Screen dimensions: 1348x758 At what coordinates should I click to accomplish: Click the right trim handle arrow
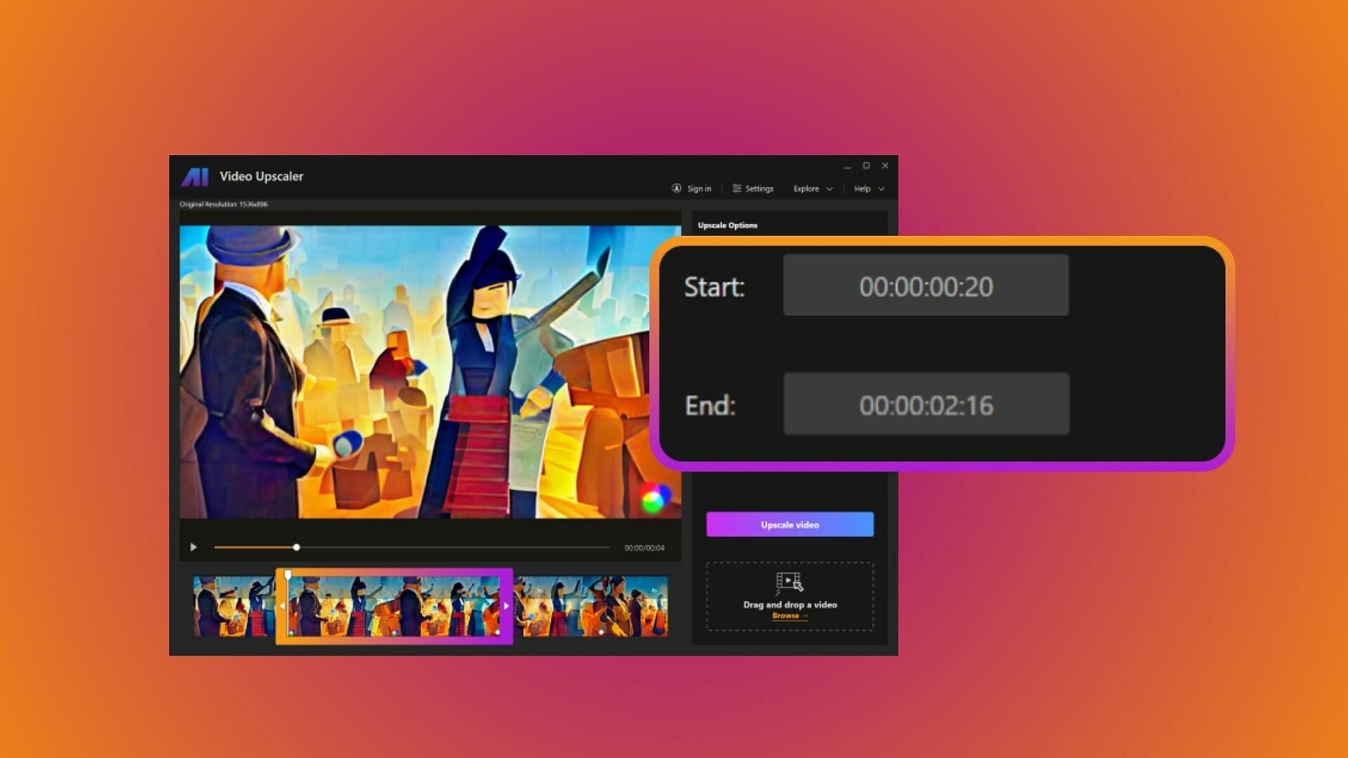[x=506, y=606]
